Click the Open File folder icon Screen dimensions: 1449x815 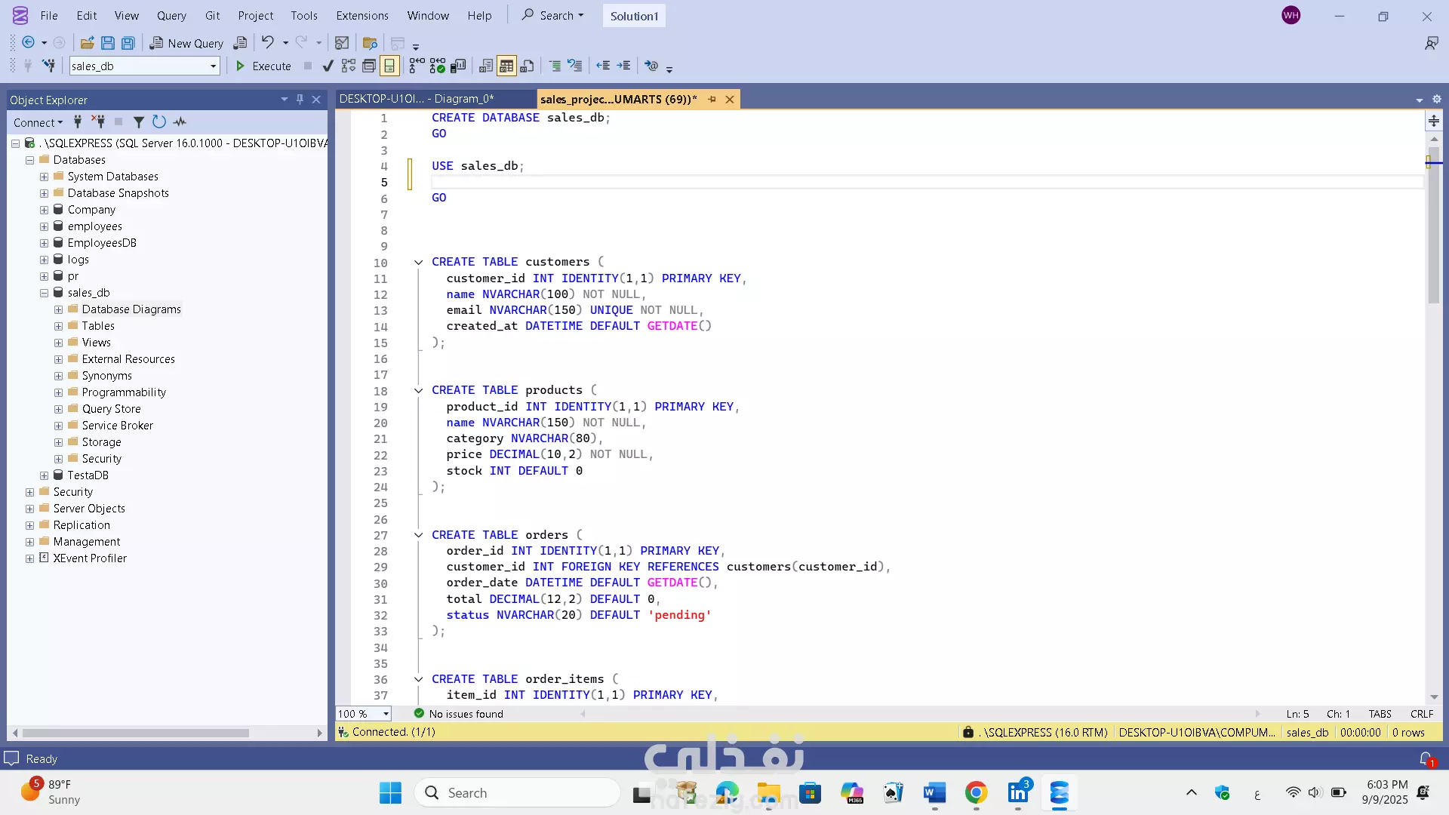(x=87, y=43)
